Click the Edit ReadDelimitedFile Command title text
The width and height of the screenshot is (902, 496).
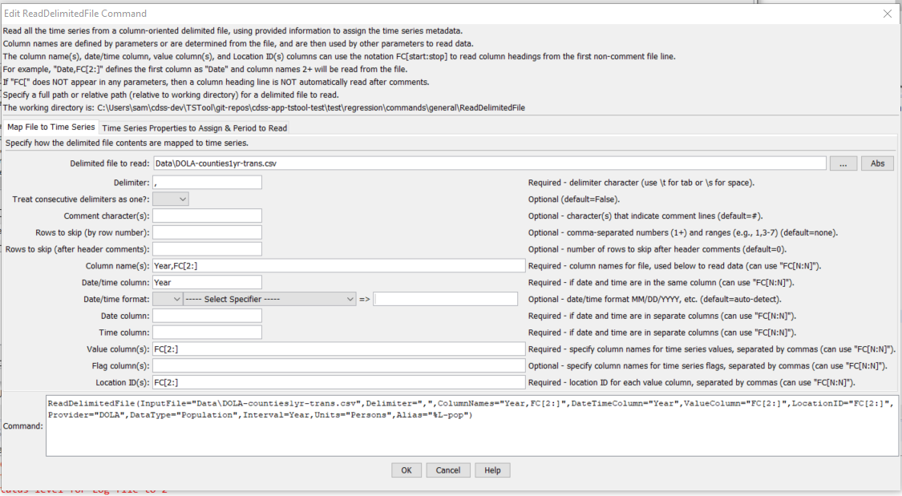pyautogui.click(x=75, y=13)
